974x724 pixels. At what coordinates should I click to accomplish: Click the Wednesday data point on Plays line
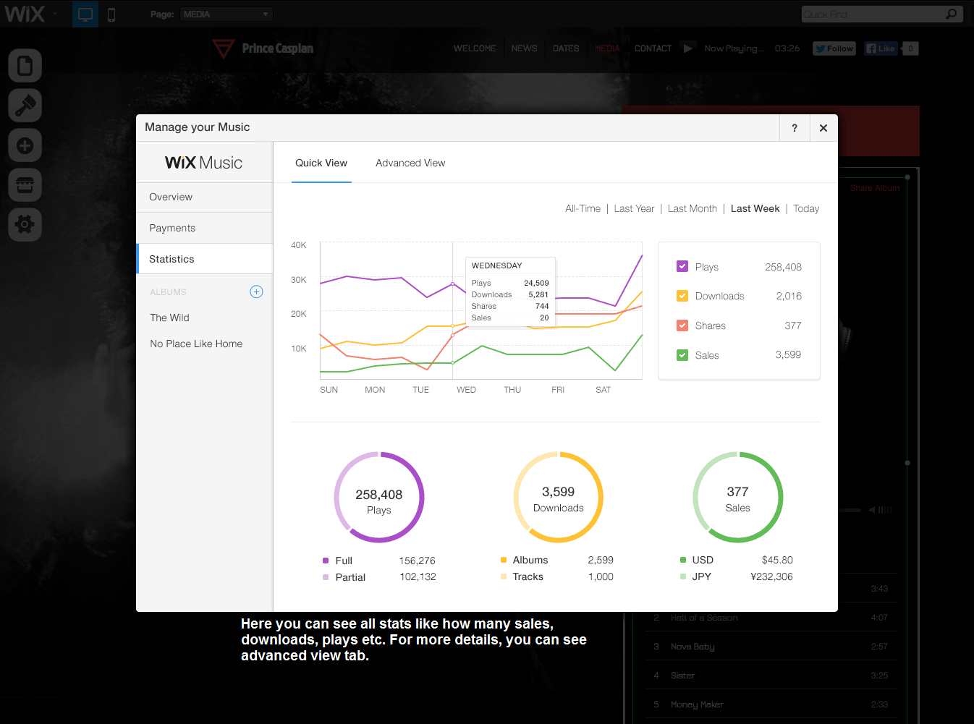point(453,284)
